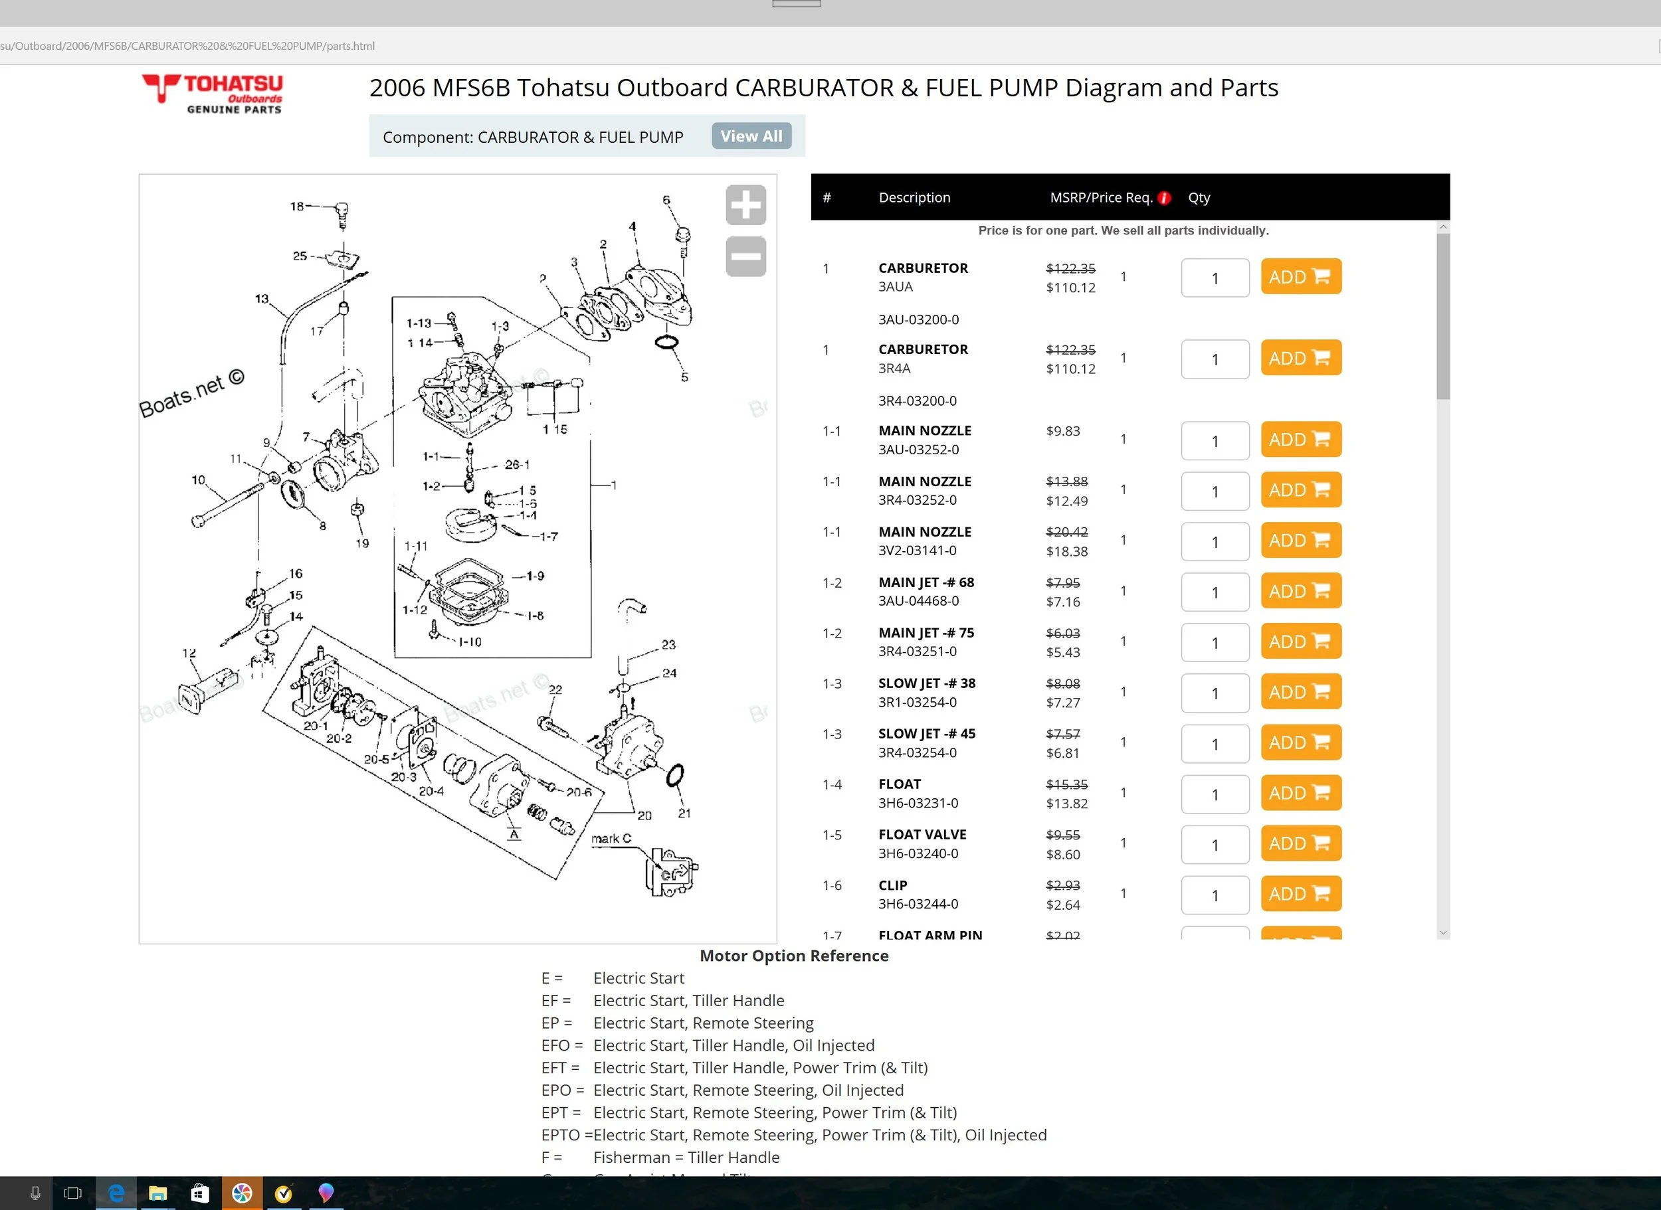
Task: Edit quantity field for CARBURETOR 3R4A
Action: click(x=1215, y=360)
